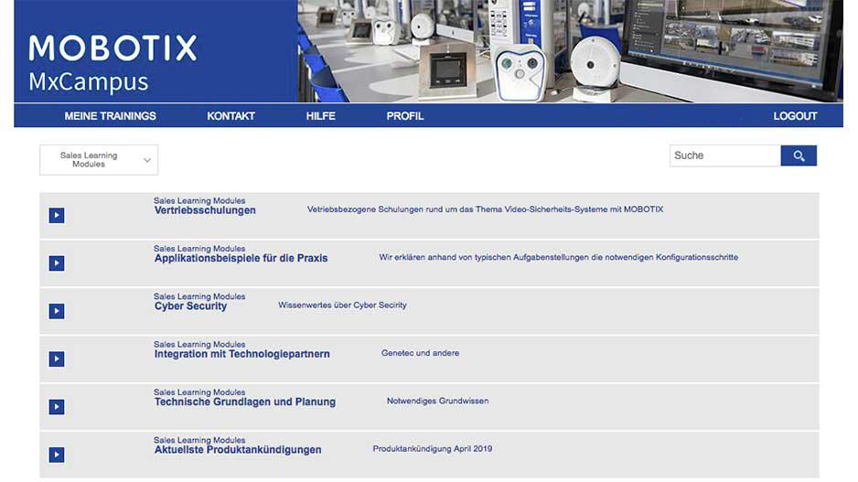Click the MOBOTIX MxCampus logo

[x=113, y=63]
